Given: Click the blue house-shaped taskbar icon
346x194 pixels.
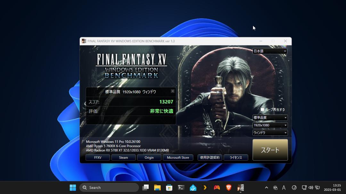Looking at the screenshot, I should click(193, 188).
